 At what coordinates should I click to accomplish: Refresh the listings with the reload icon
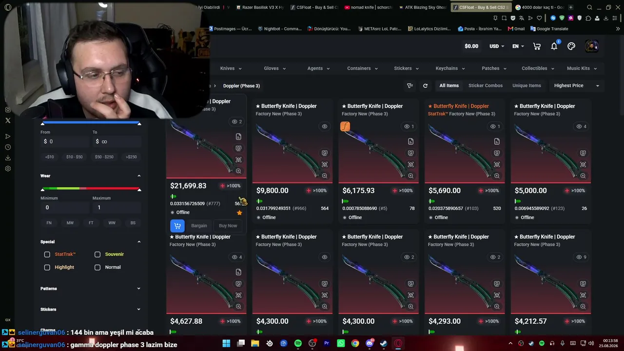click(425, 86)
